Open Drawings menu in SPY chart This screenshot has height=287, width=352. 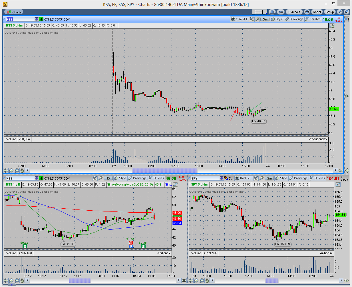[298, 178]
